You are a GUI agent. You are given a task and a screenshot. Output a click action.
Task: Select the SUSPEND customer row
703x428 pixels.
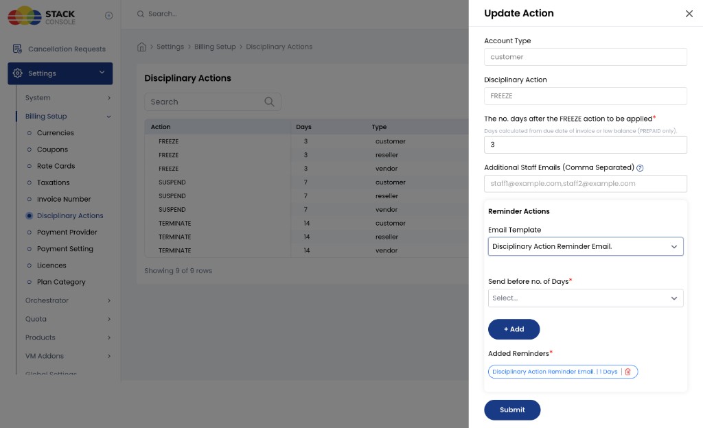pos(307,182)
